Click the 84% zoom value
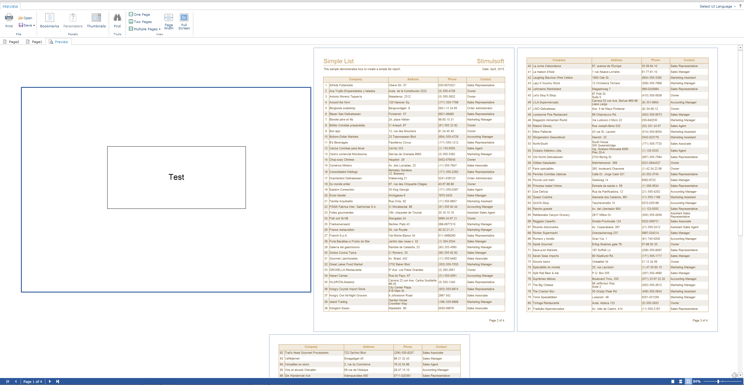The height and width of the screenshot is (385, 744). tap(697, 382)
